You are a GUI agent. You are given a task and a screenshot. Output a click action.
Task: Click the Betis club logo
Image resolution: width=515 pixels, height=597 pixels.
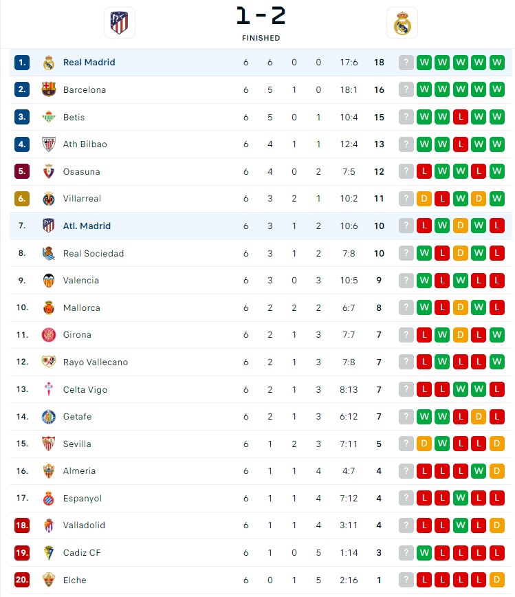48,117
